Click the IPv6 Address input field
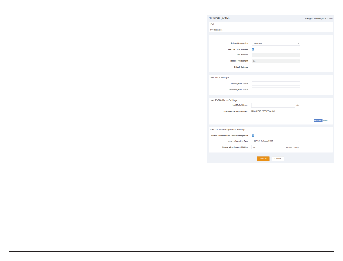 pos(275,55)
